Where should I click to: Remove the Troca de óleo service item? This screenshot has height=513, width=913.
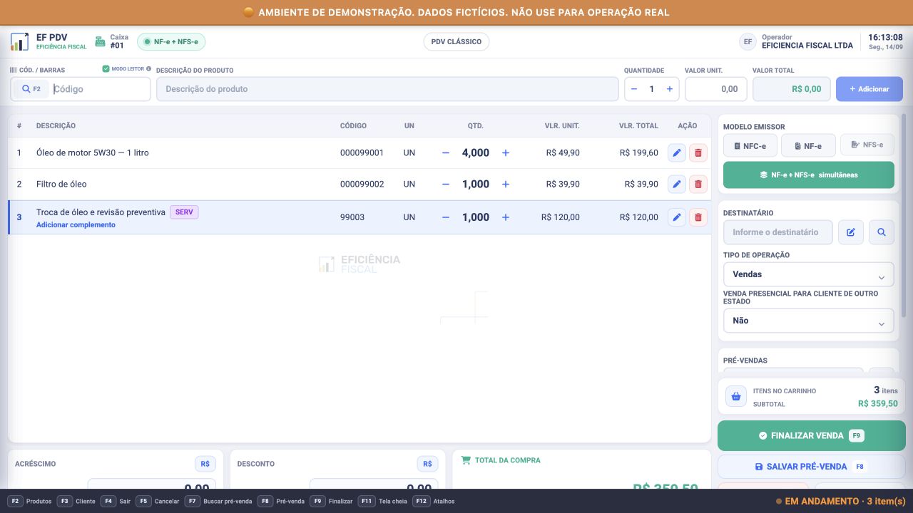(698, 217)
